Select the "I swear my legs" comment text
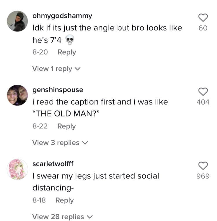 (x=96, y=182)
